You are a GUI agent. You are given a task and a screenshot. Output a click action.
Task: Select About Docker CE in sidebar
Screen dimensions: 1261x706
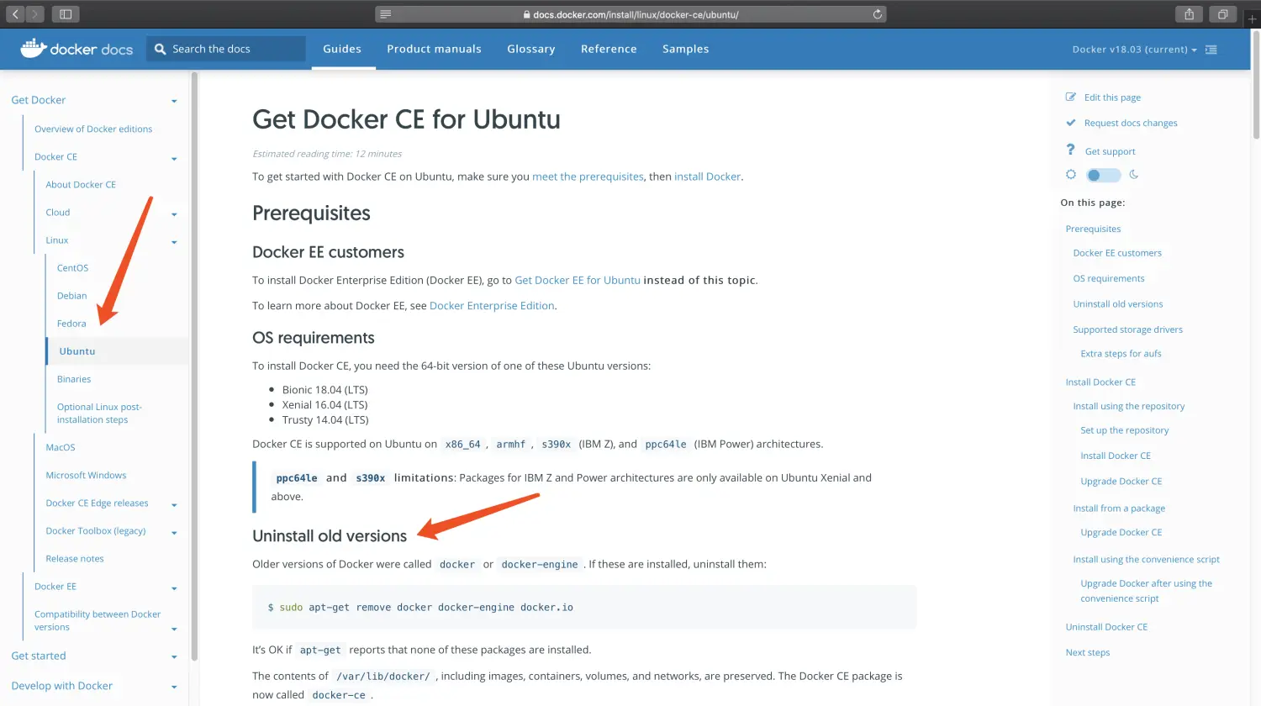pos(81,184)
